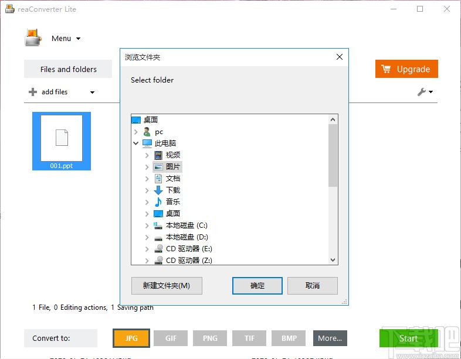This screenshot has width=461, height=359.
Task: Click the reaConverter logo icon beside Menu
Action: point(33,37)
